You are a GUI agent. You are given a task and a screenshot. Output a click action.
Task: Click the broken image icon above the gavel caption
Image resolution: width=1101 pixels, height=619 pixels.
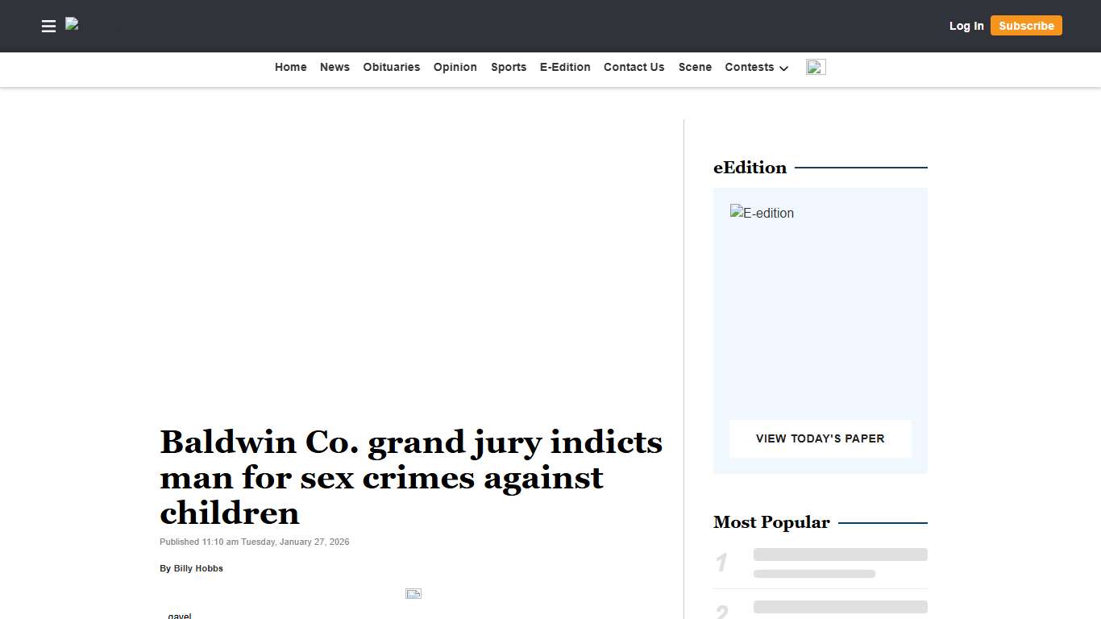tap(413, 593)
